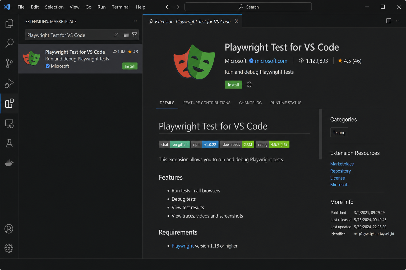Select the Testing category tag

point(339,132)
